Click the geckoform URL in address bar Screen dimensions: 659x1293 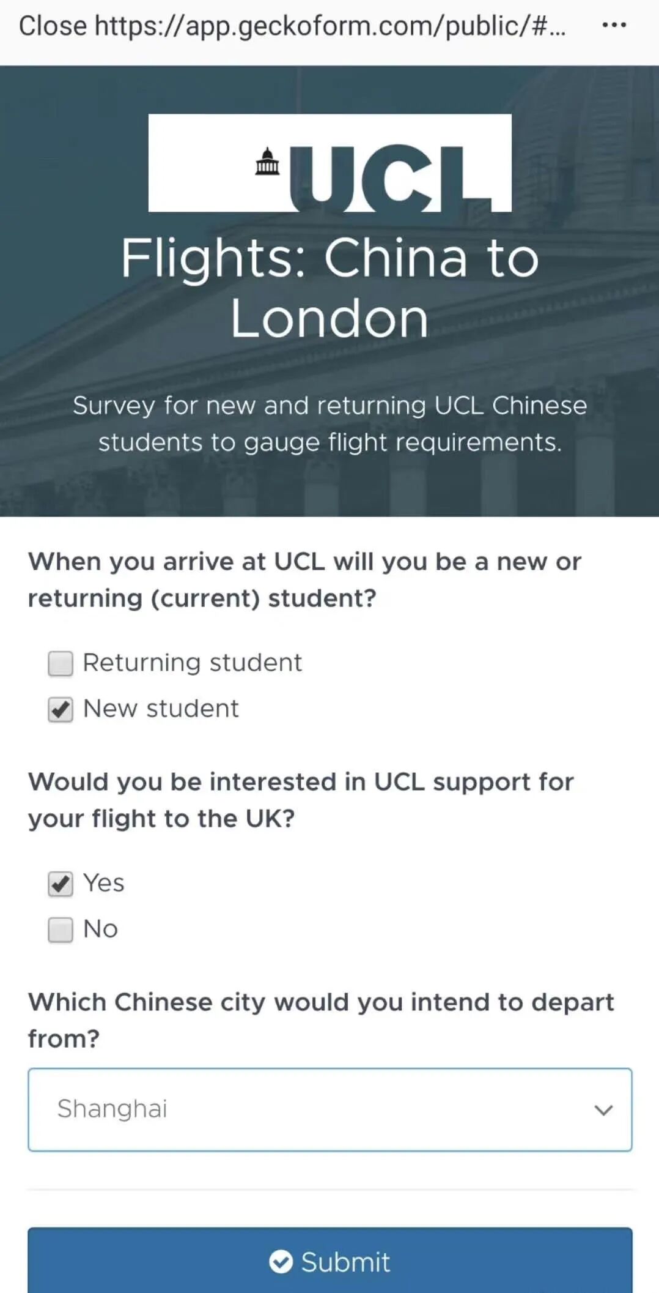pyautogui.click(x=330, y=26)
